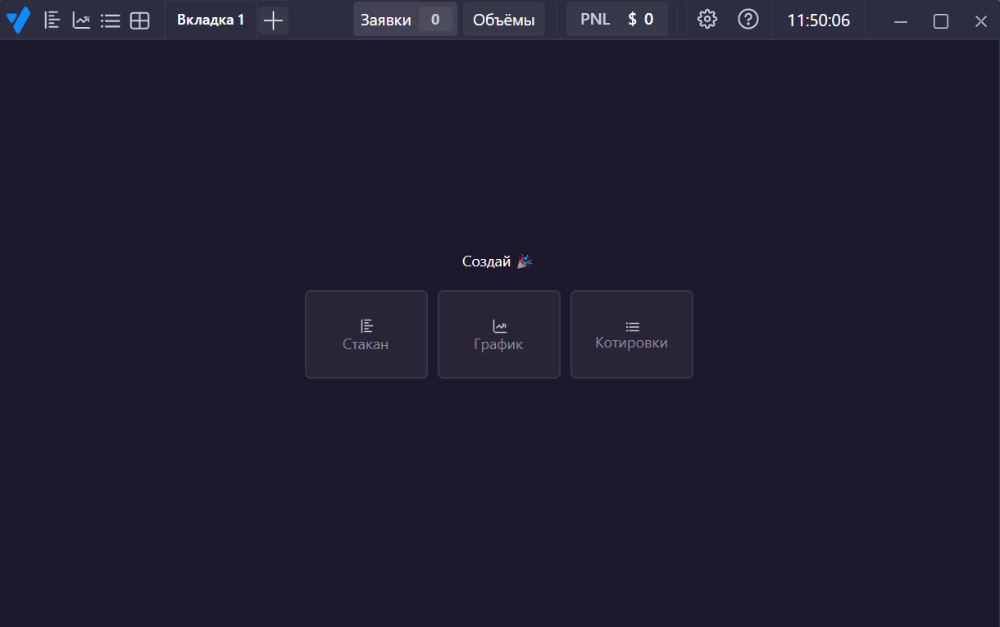Click the blue checkmark app logo
This screenshot has width=1000, height=627.
18,20
